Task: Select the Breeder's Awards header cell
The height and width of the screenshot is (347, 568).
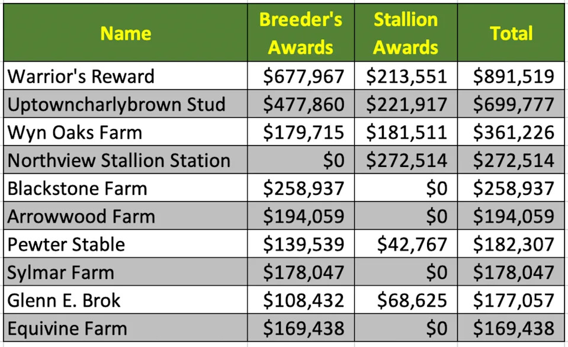Action: click(x=301, y=33)
